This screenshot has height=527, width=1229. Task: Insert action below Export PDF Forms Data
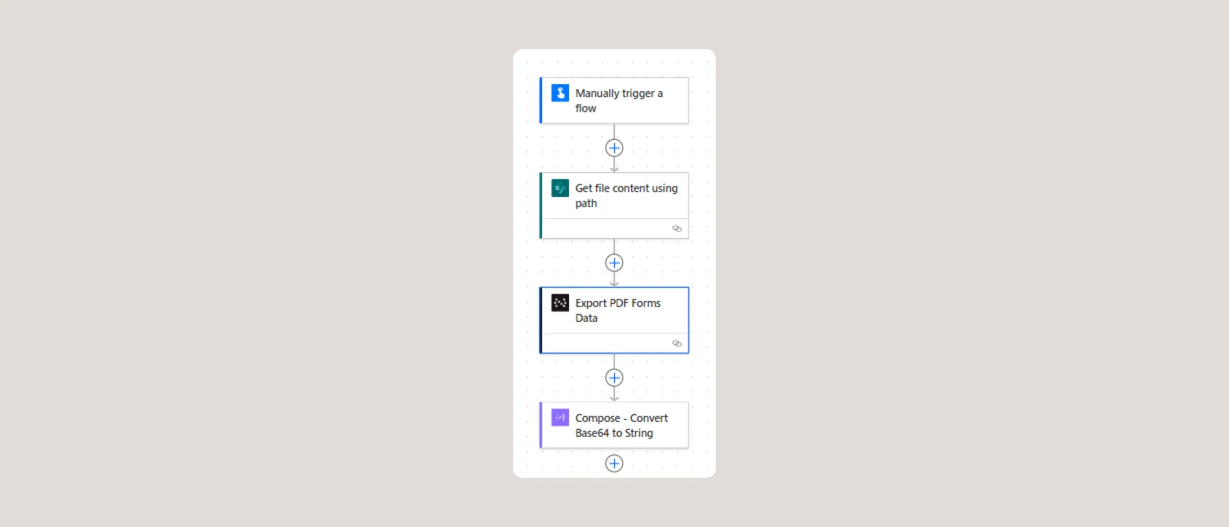click(614, 378)
